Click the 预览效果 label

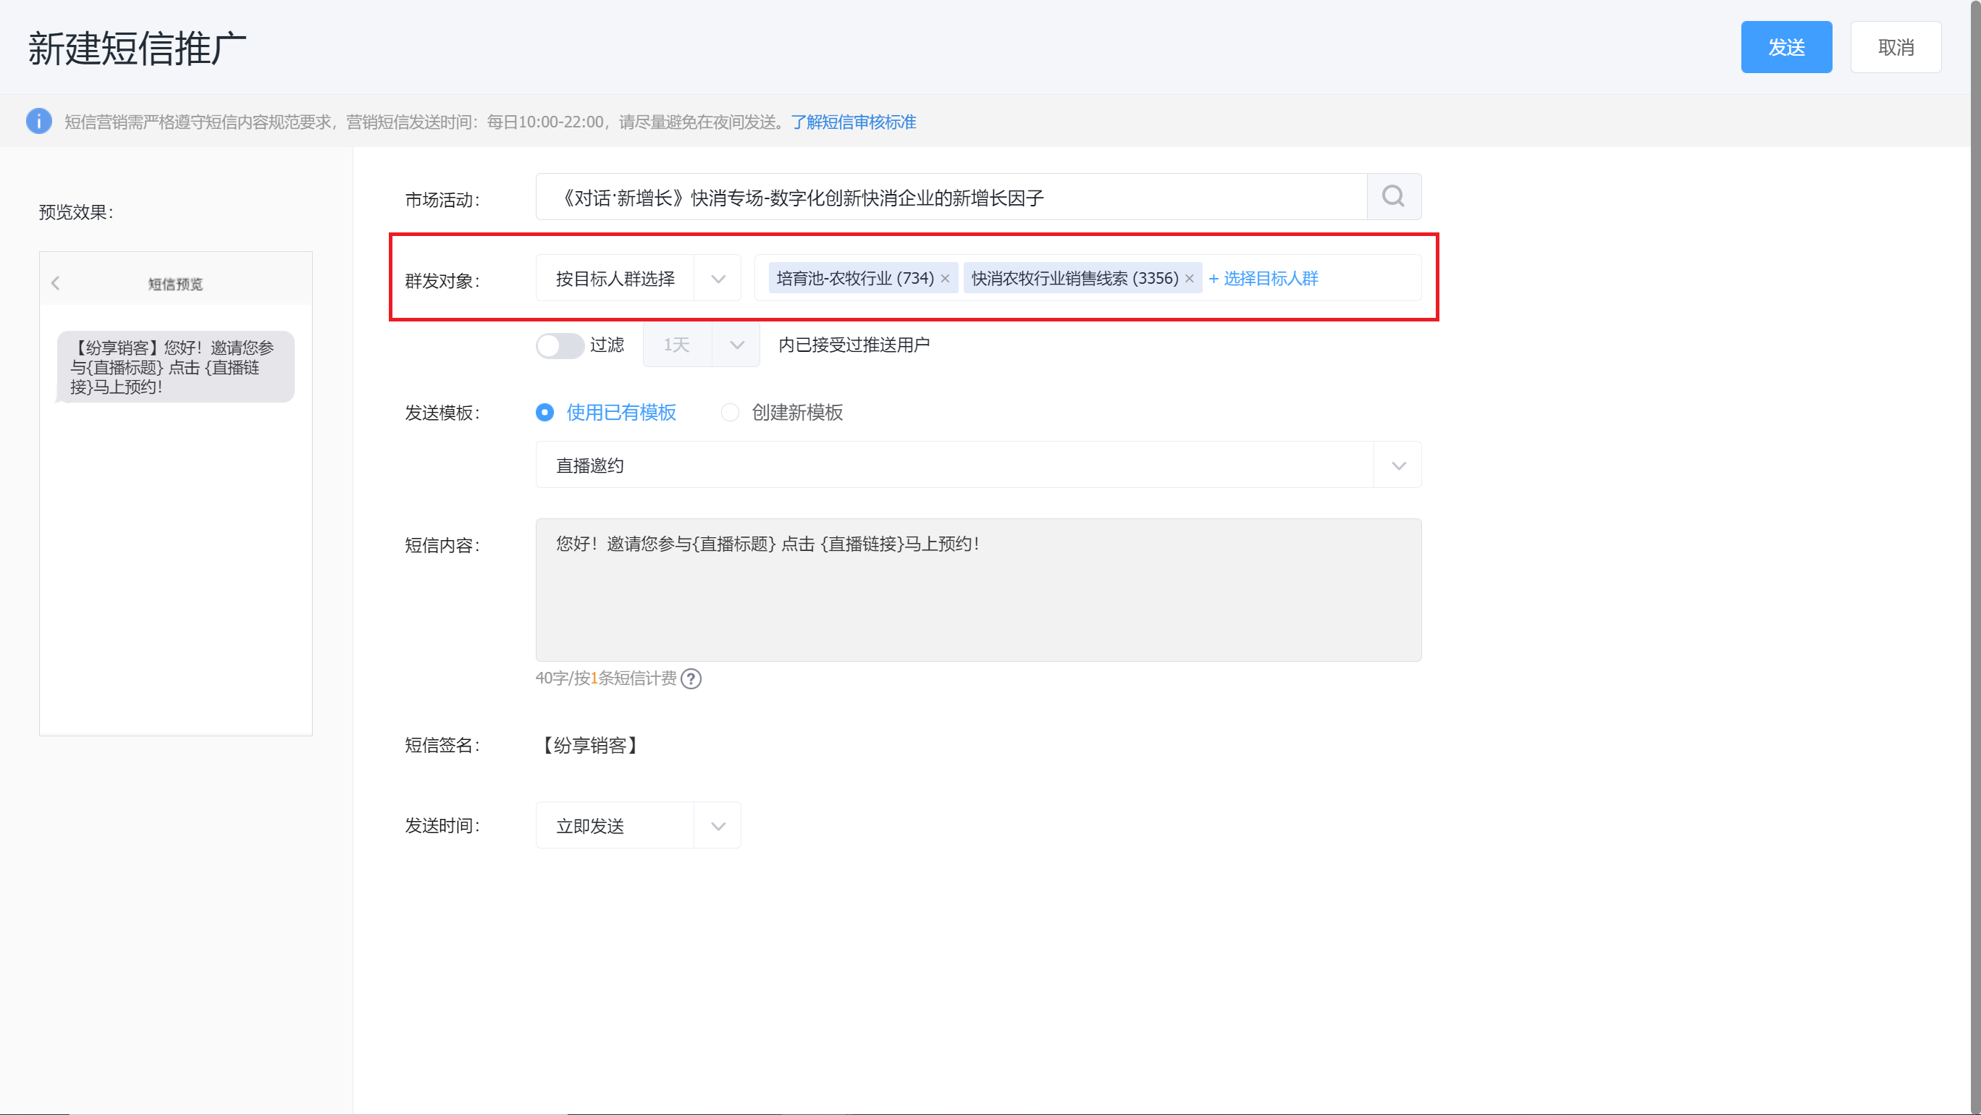tap(76, 212)
